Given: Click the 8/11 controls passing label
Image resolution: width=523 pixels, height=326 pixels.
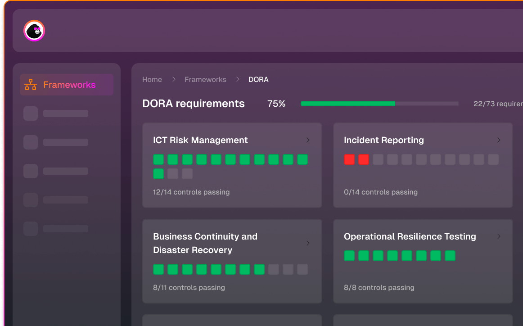Looking at the screenshot, I should (x=189, y=288).
